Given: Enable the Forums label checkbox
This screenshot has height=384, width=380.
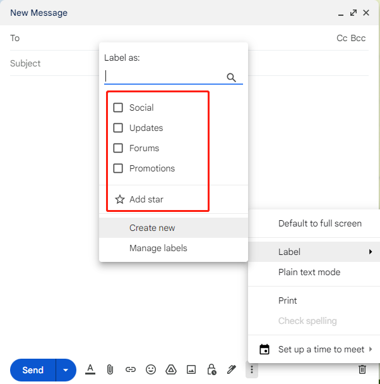Looking at the screenshot, I should click(x=118, y=148).
